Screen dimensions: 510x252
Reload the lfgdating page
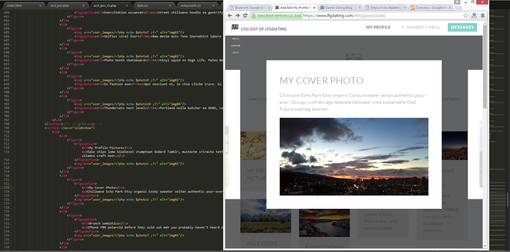coord(245,15)
